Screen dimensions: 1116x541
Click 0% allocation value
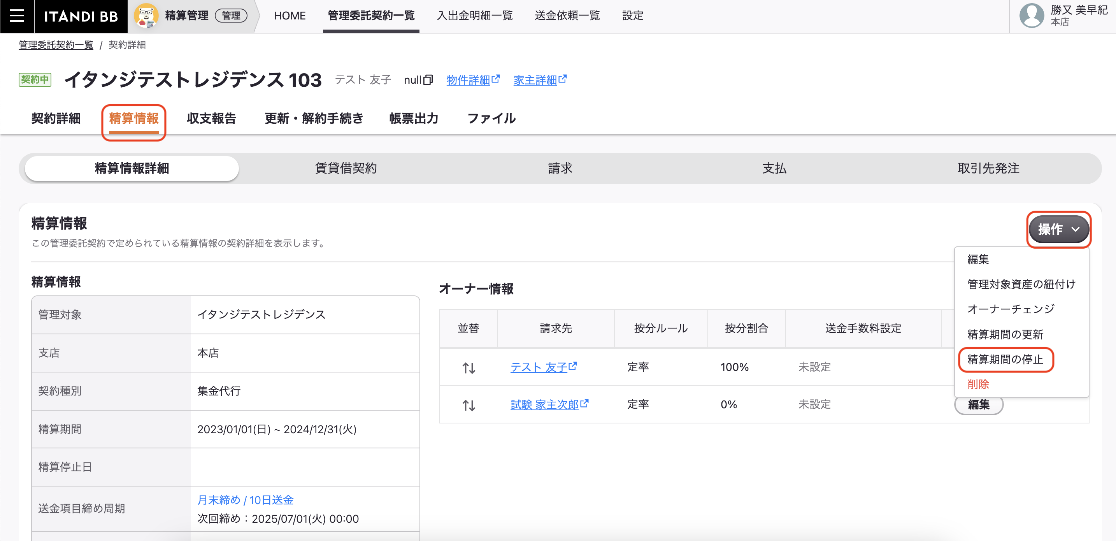[x=729, y=404]
